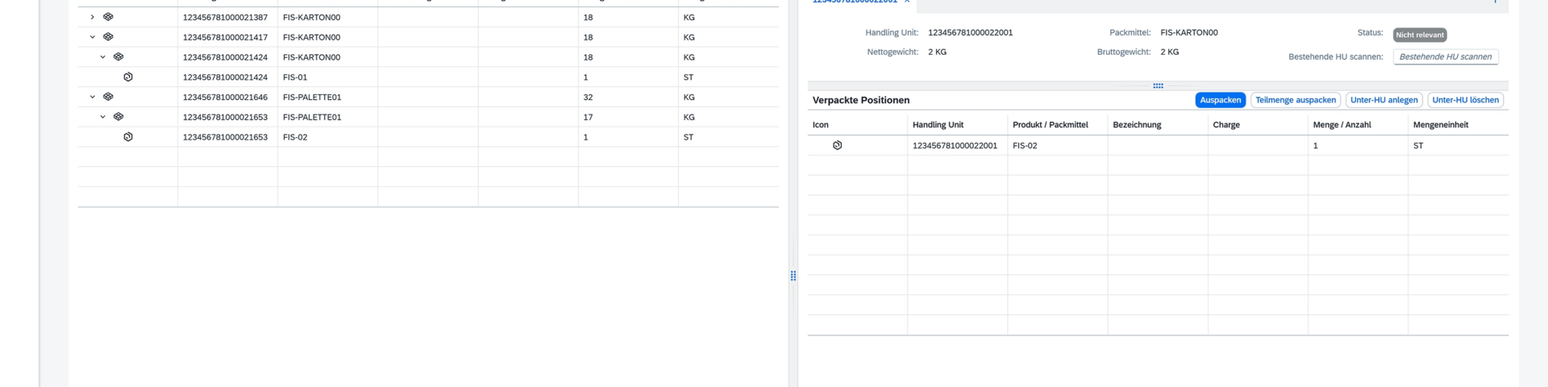
Task: Click the Menge / Anzahl column header
Action: click(1342, 125)
